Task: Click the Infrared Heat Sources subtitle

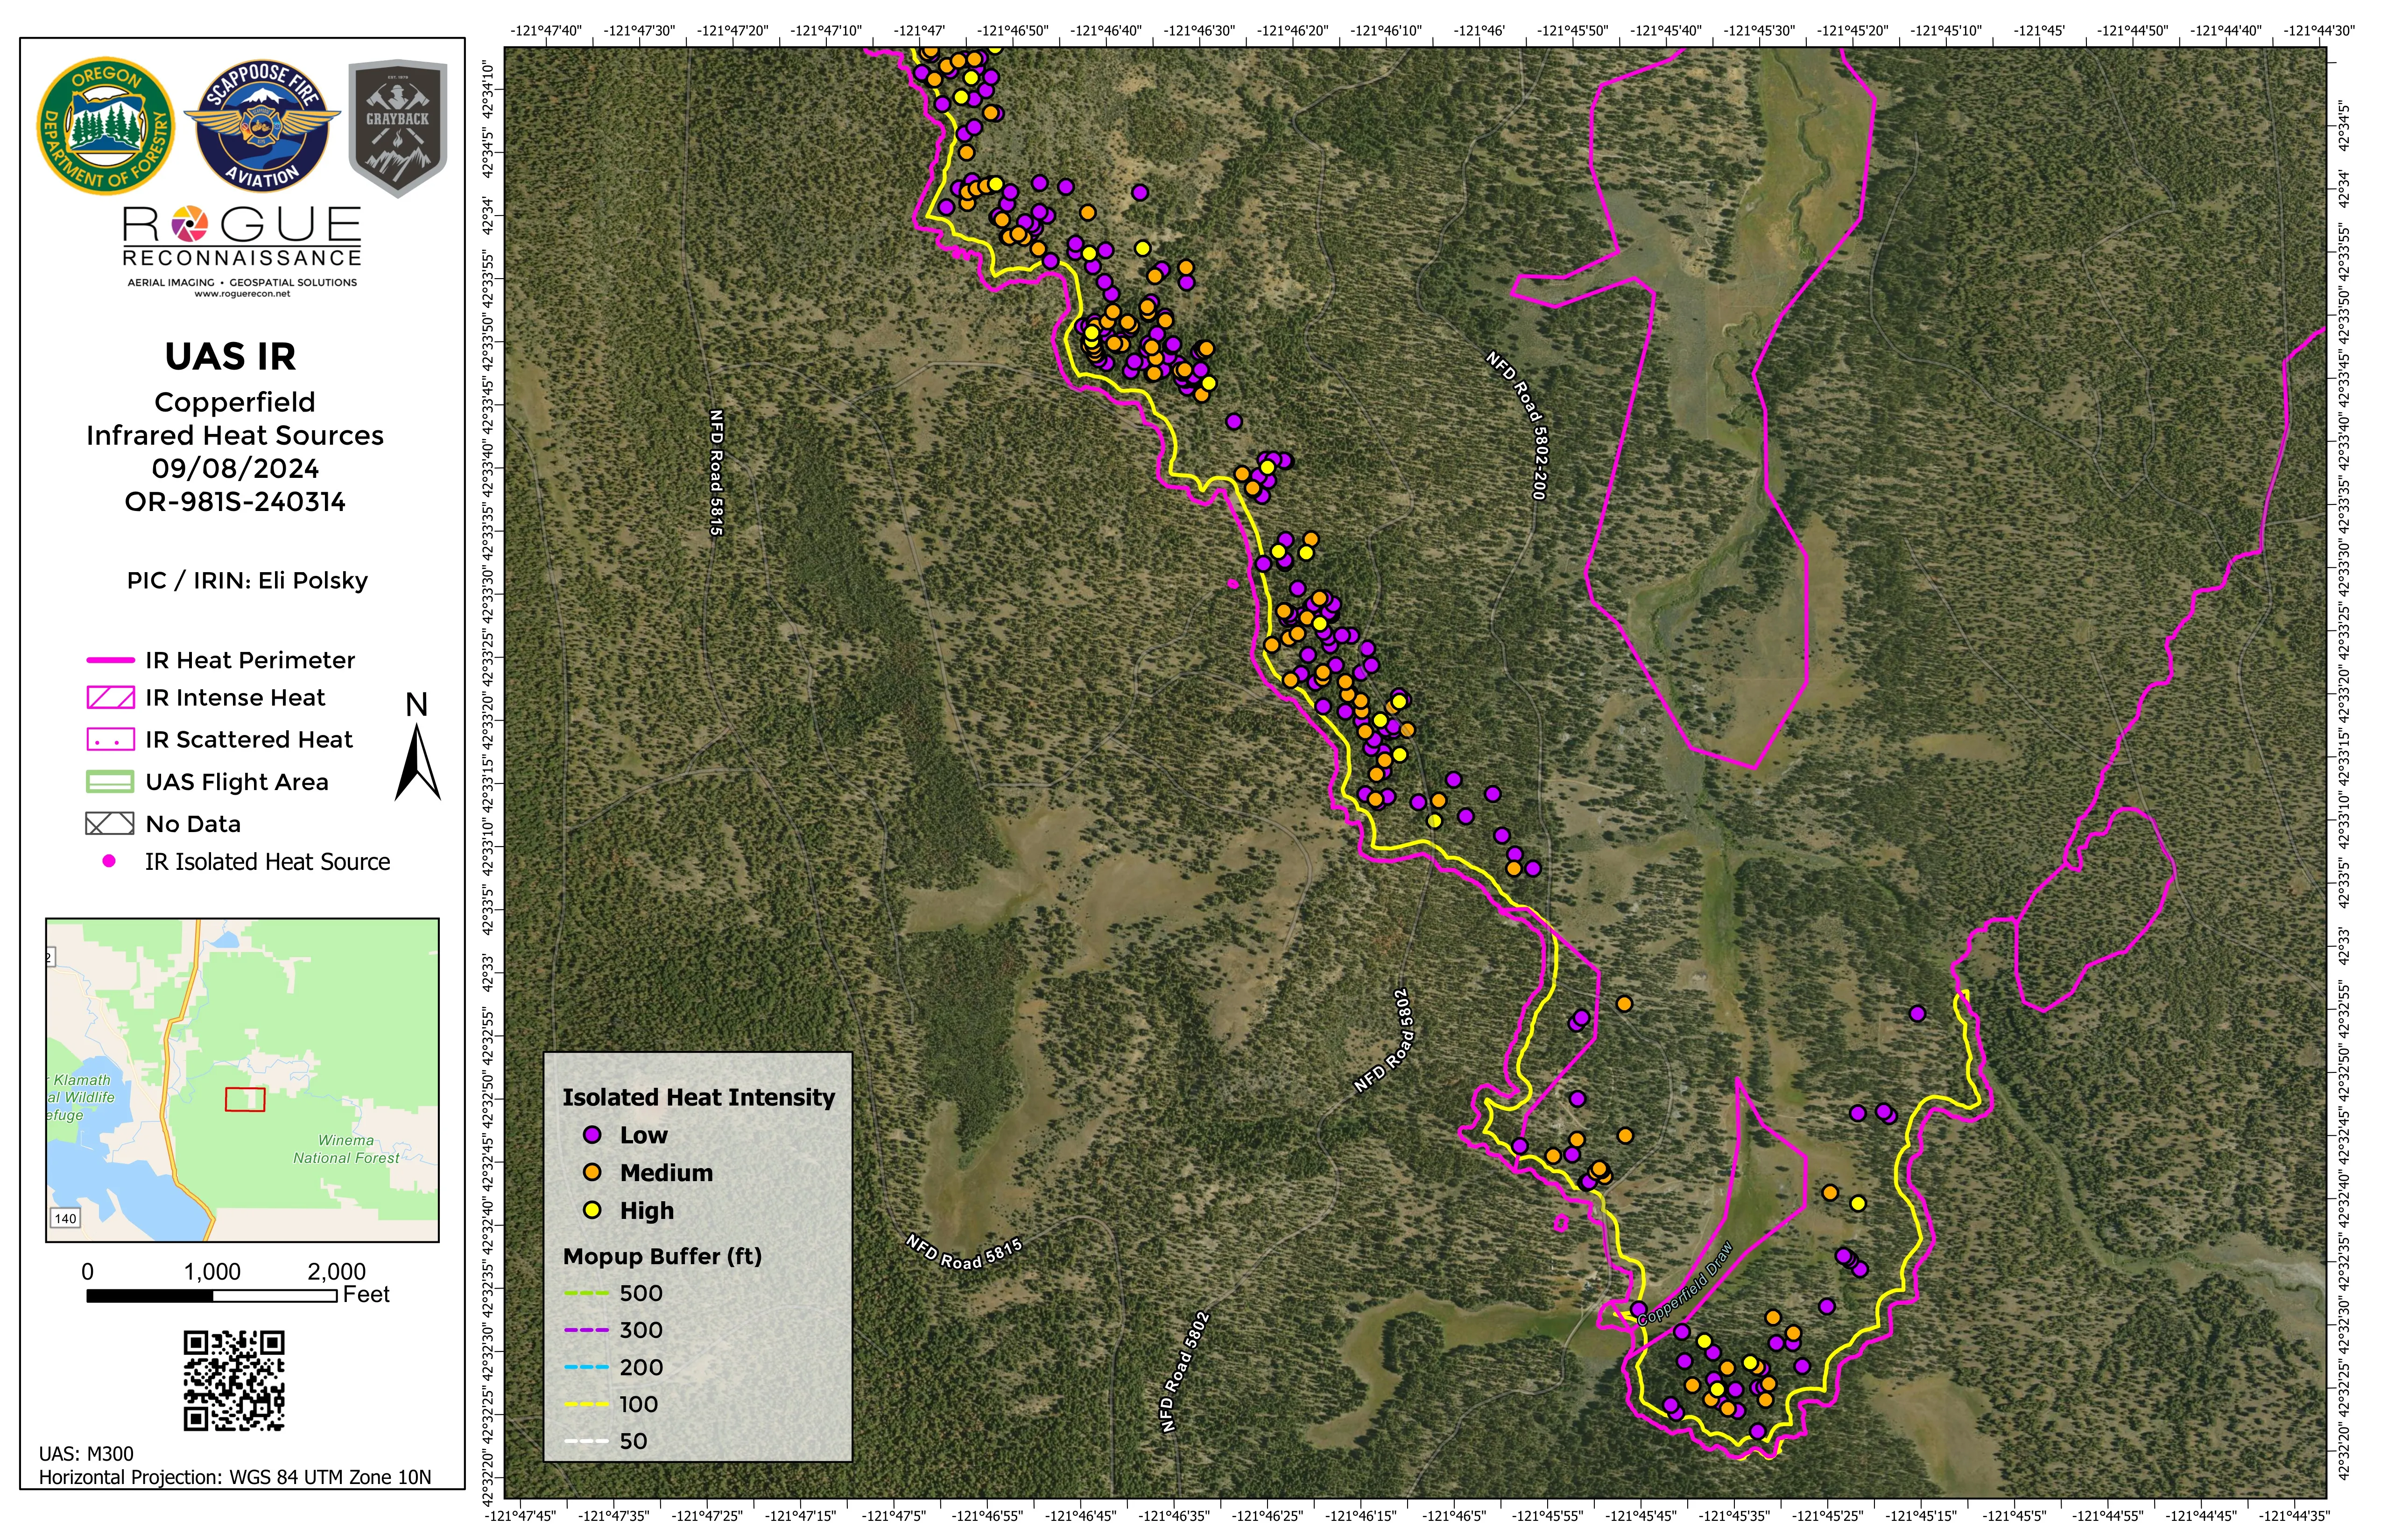Action: click(235, 436)
